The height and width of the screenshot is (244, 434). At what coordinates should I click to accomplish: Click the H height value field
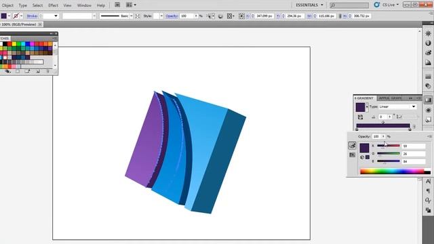point(361,16)
